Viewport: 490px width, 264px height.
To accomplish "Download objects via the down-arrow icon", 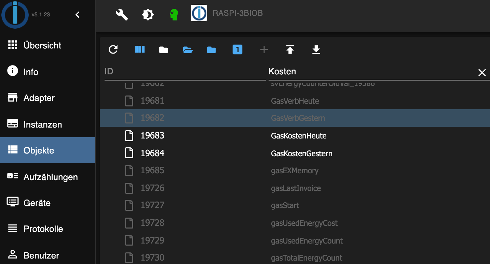I will (316, 50).
